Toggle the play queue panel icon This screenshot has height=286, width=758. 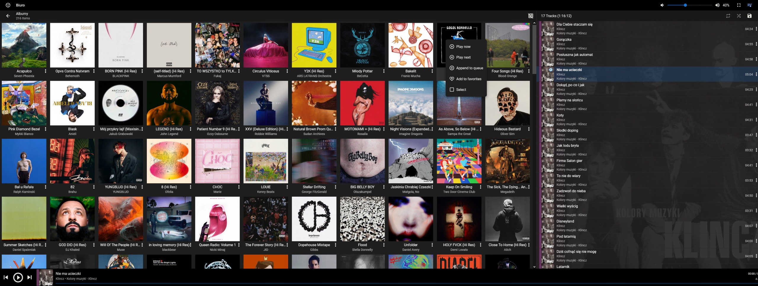[749, 5]
